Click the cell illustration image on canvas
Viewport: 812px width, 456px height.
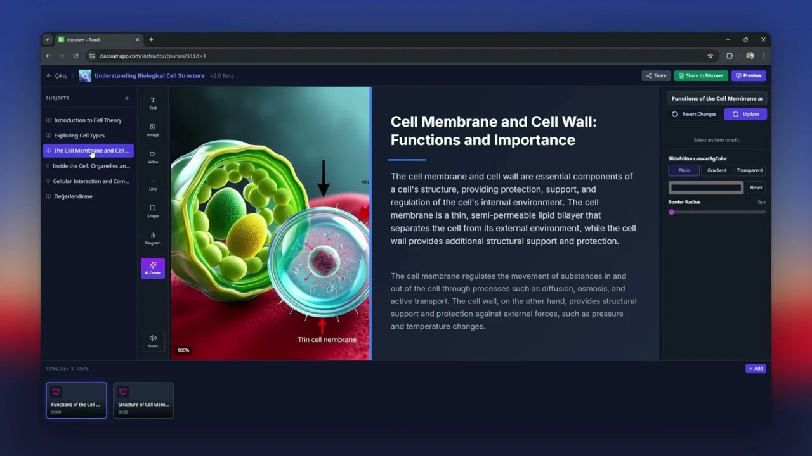[x=271, y=223]
